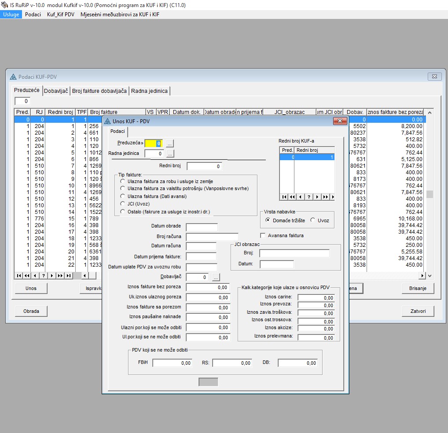Step to next record in main grid navigator

(51, 275)
